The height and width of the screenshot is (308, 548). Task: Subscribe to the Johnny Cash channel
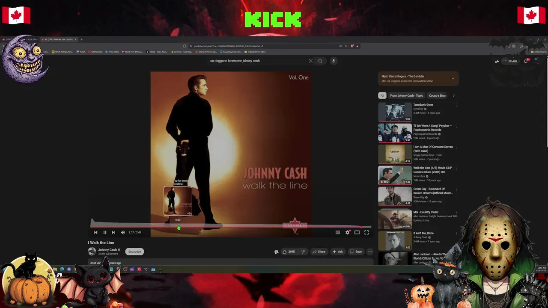(134, 252)
